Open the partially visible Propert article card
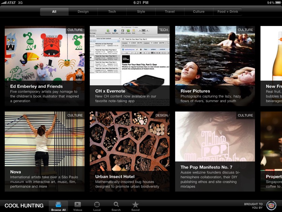Viewport: 282px width, 212px height. (x=271, y=151)
